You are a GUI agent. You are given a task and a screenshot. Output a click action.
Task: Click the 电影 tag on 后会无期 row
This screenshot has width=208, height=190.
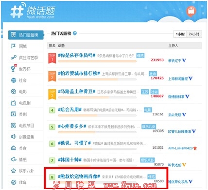point(148,110)
